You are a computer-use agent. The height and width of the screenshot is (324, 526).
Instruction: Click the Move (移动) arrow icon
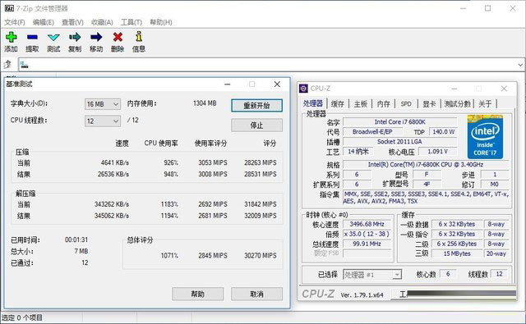(96, 37)
